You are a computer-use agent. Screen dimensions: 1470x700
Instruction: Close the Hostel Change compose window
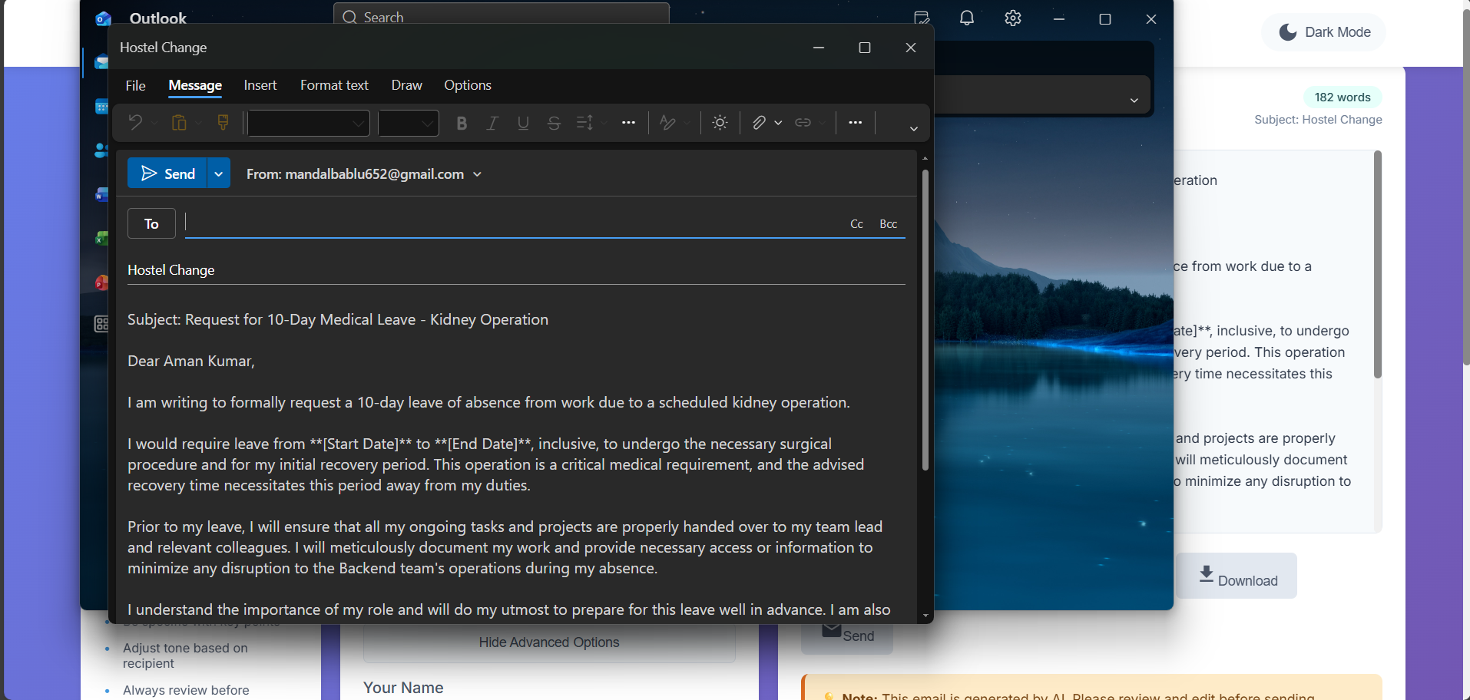(x=911, y=48)
